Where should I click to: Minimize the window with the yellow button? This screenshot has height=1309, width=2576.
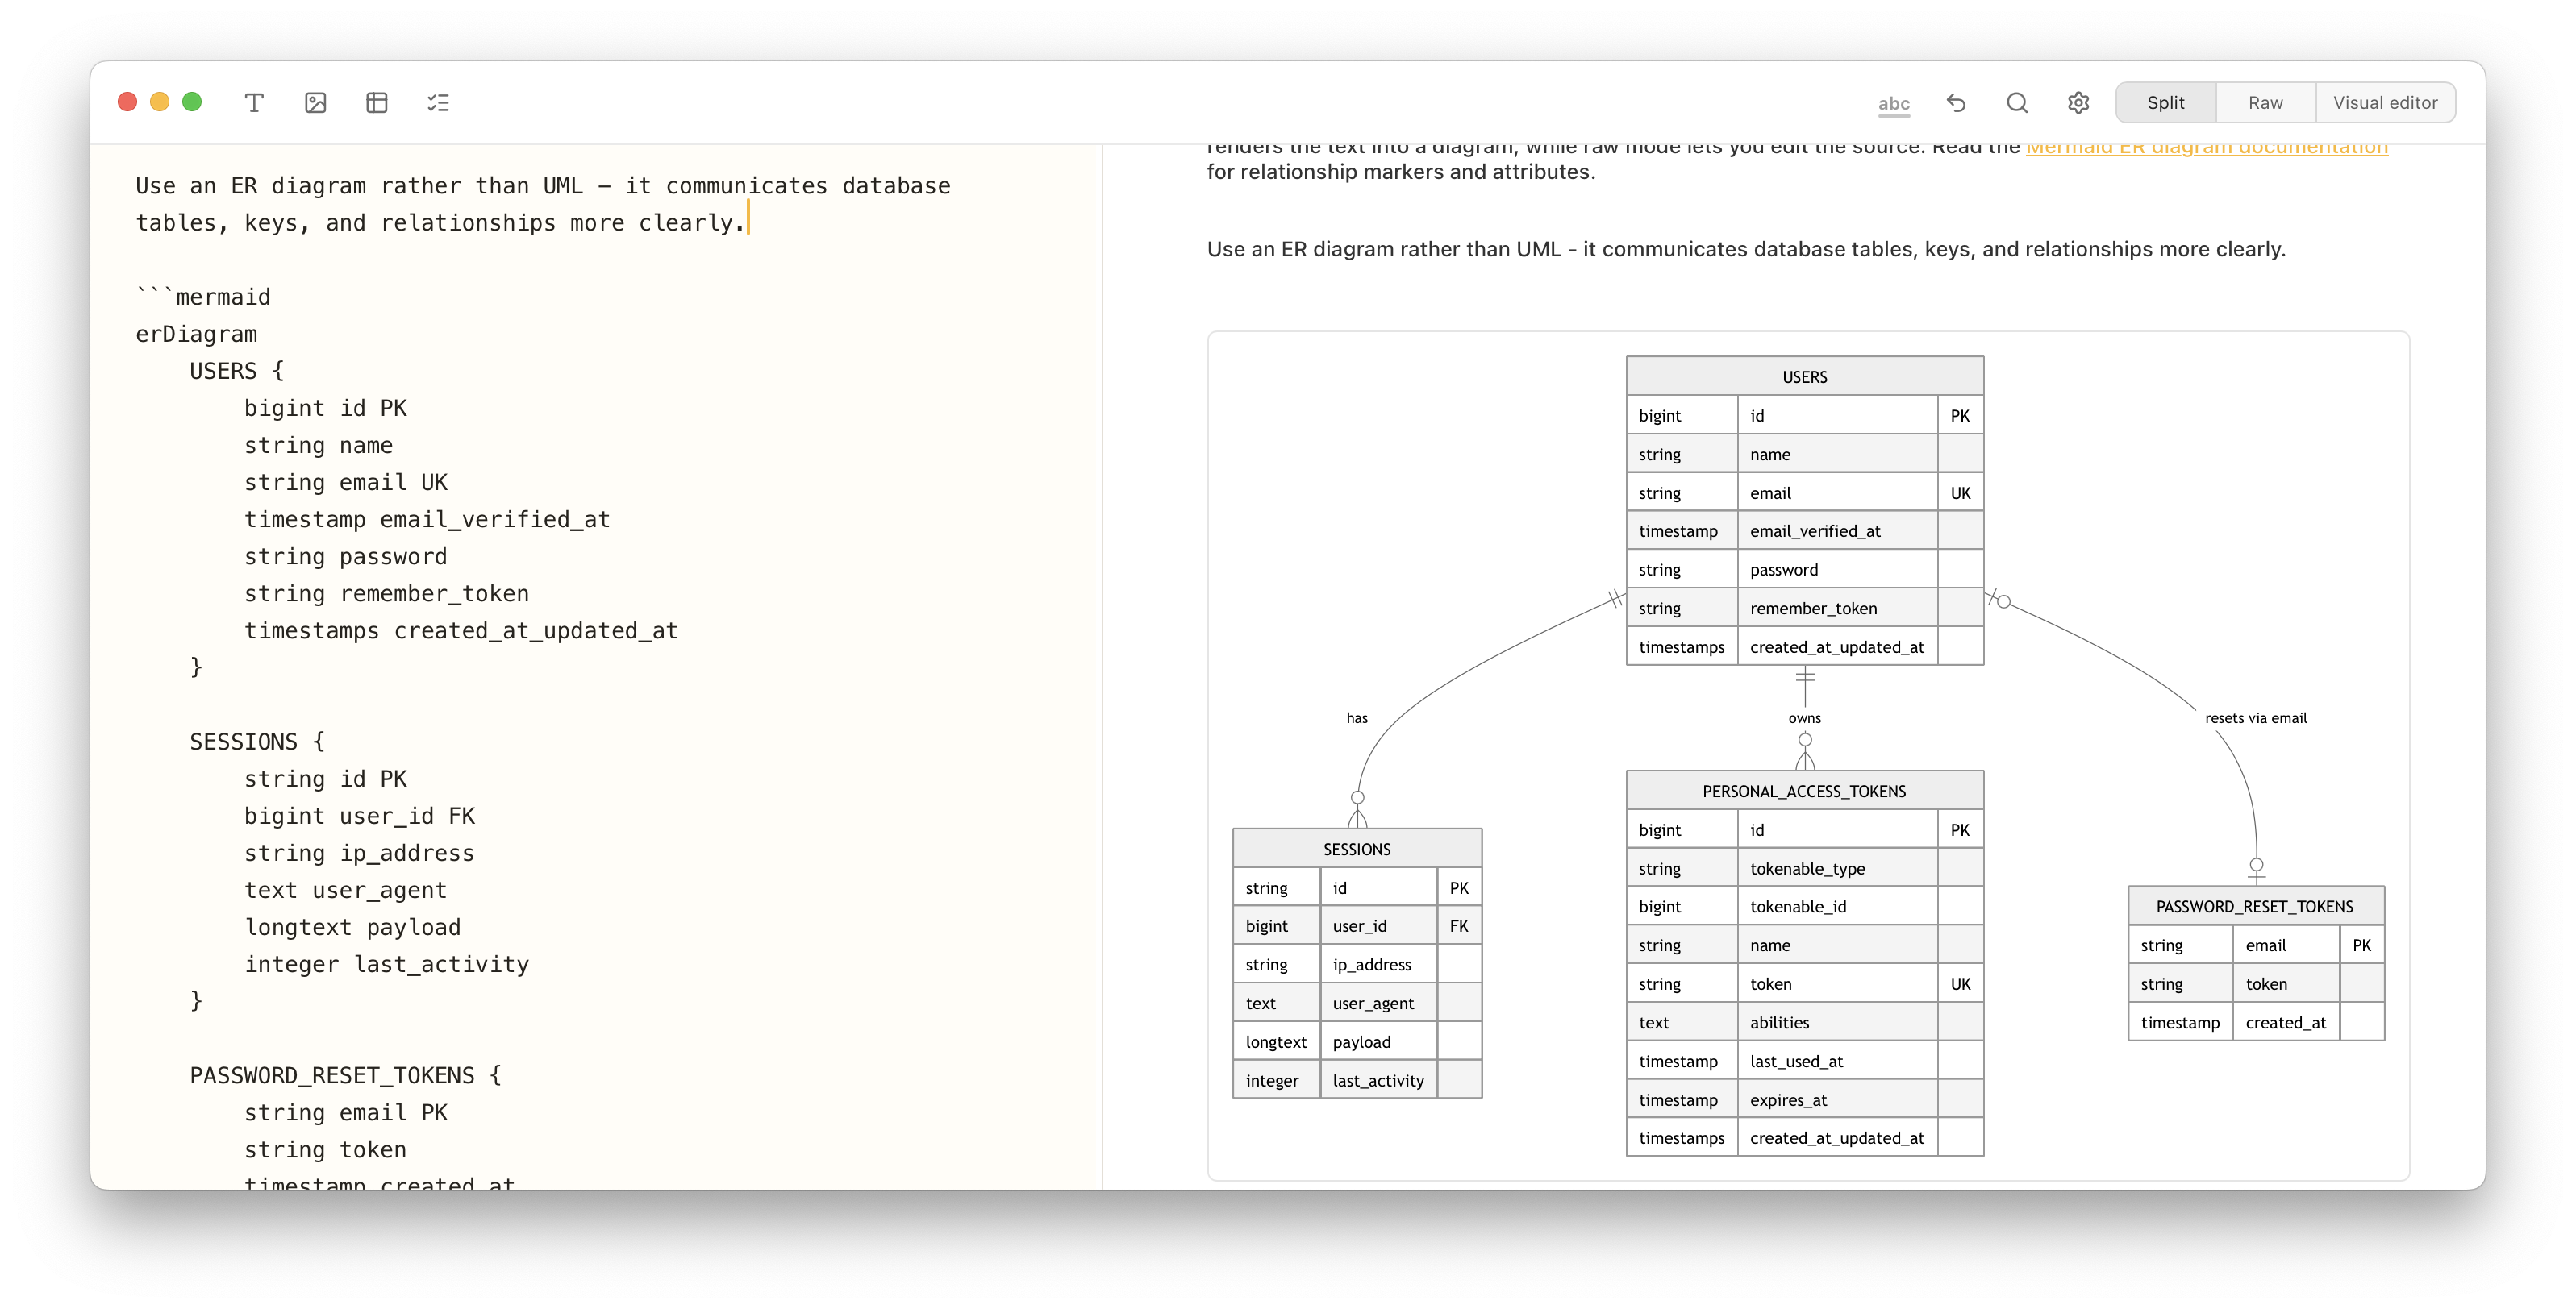pyautogui.click(x=159, y=102)
